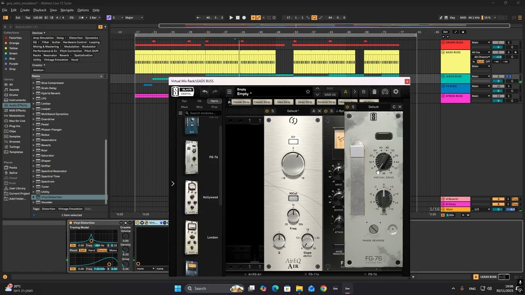525x295 pixels.
Task: Select the Dyn module category tab
Action: click(185, 101)
